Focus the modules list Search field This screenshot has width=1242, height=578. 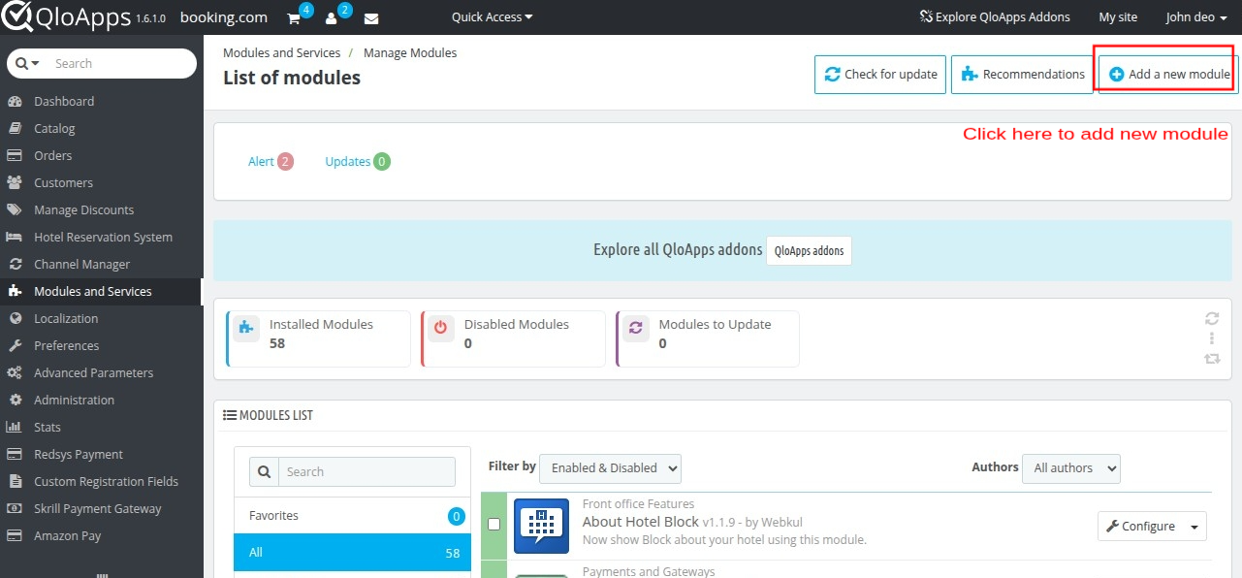[366, 471]
